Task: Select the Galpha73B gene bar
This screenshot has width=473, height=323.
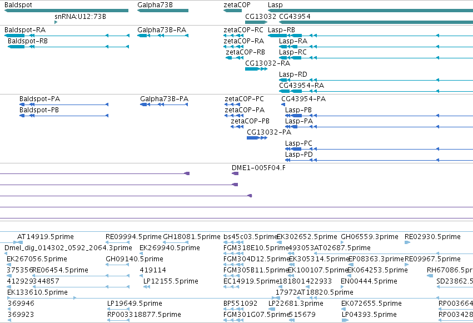Action: pyautogui.click(x=163, y=11)
